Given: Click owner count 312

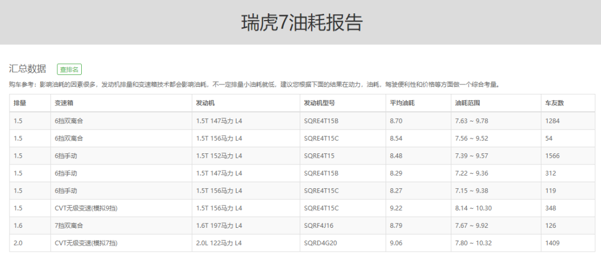Looking at the screenshot, I should coord(550,173).
